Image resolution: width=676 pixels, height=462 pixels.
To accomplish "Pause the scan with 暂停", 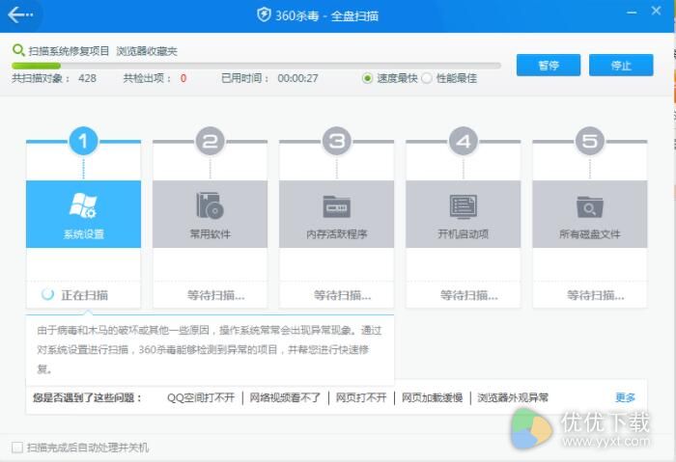I will (549, 65).
